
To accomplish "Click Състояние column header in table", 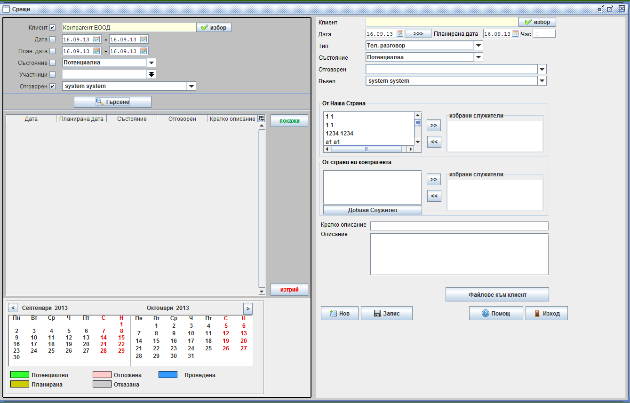I will pyautogui.click(x=132, y=119).
